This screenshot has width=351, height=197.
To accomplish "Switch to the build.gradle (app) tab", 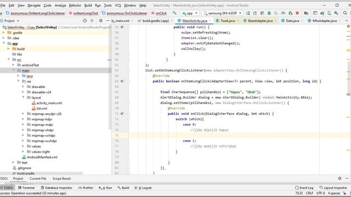I will (156, 21).
